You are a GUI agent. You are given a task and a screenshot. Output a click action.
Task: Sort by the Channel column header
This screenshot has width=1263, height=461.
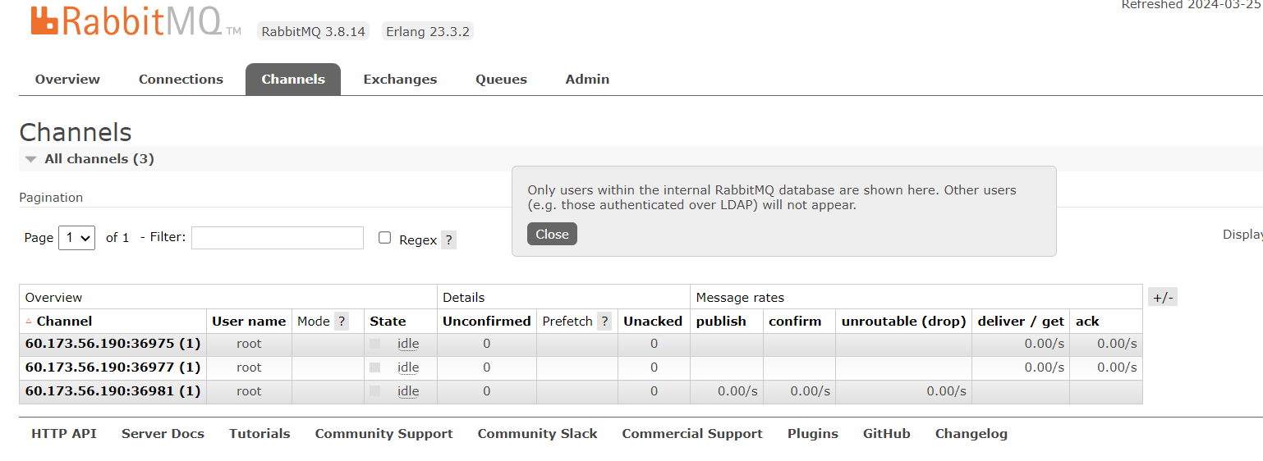pos(64,322)
